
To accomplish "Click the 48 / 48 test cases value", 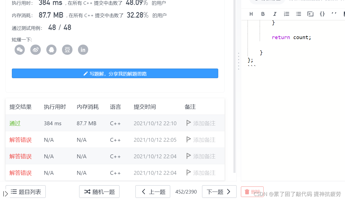I will [x=60, y=28].
